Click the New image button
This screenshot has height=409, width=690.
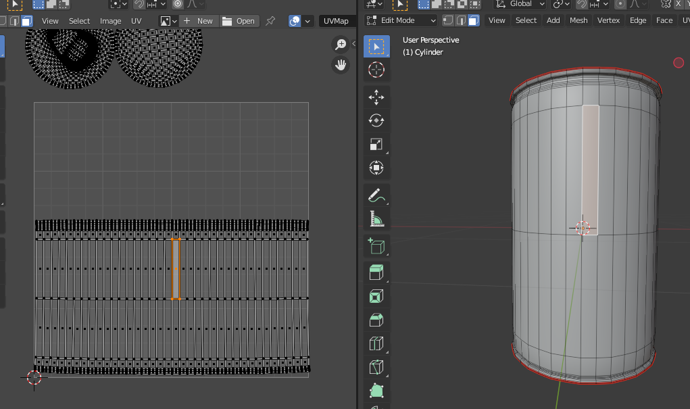tap(198, 21)
